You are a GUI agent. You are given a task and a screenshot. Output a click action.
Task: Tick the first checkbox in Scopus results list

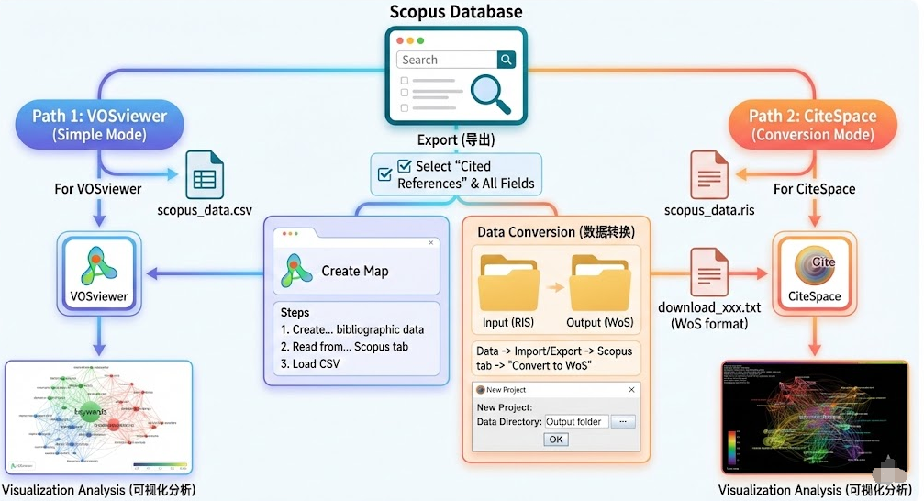click(405, 81)
